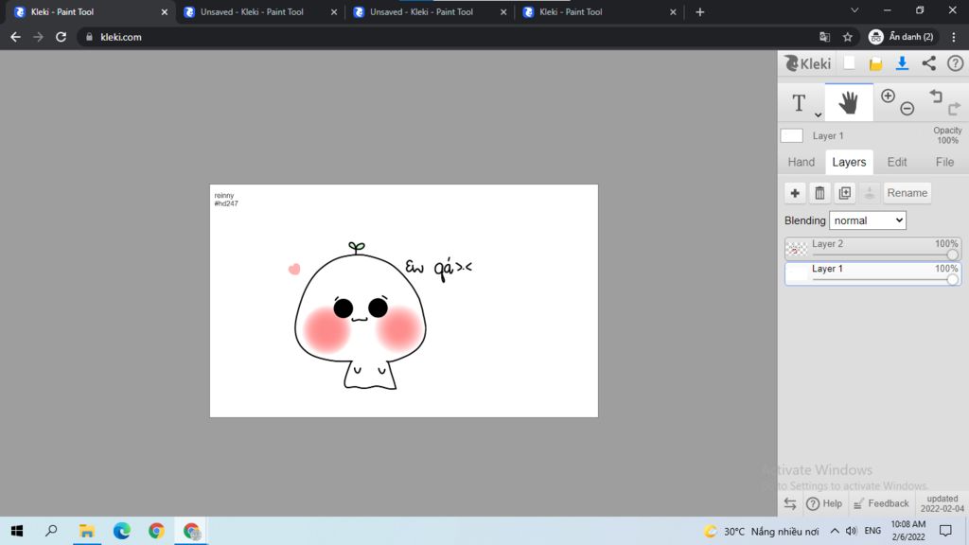Open an image via the yellow folder icon

coord(875,63)
